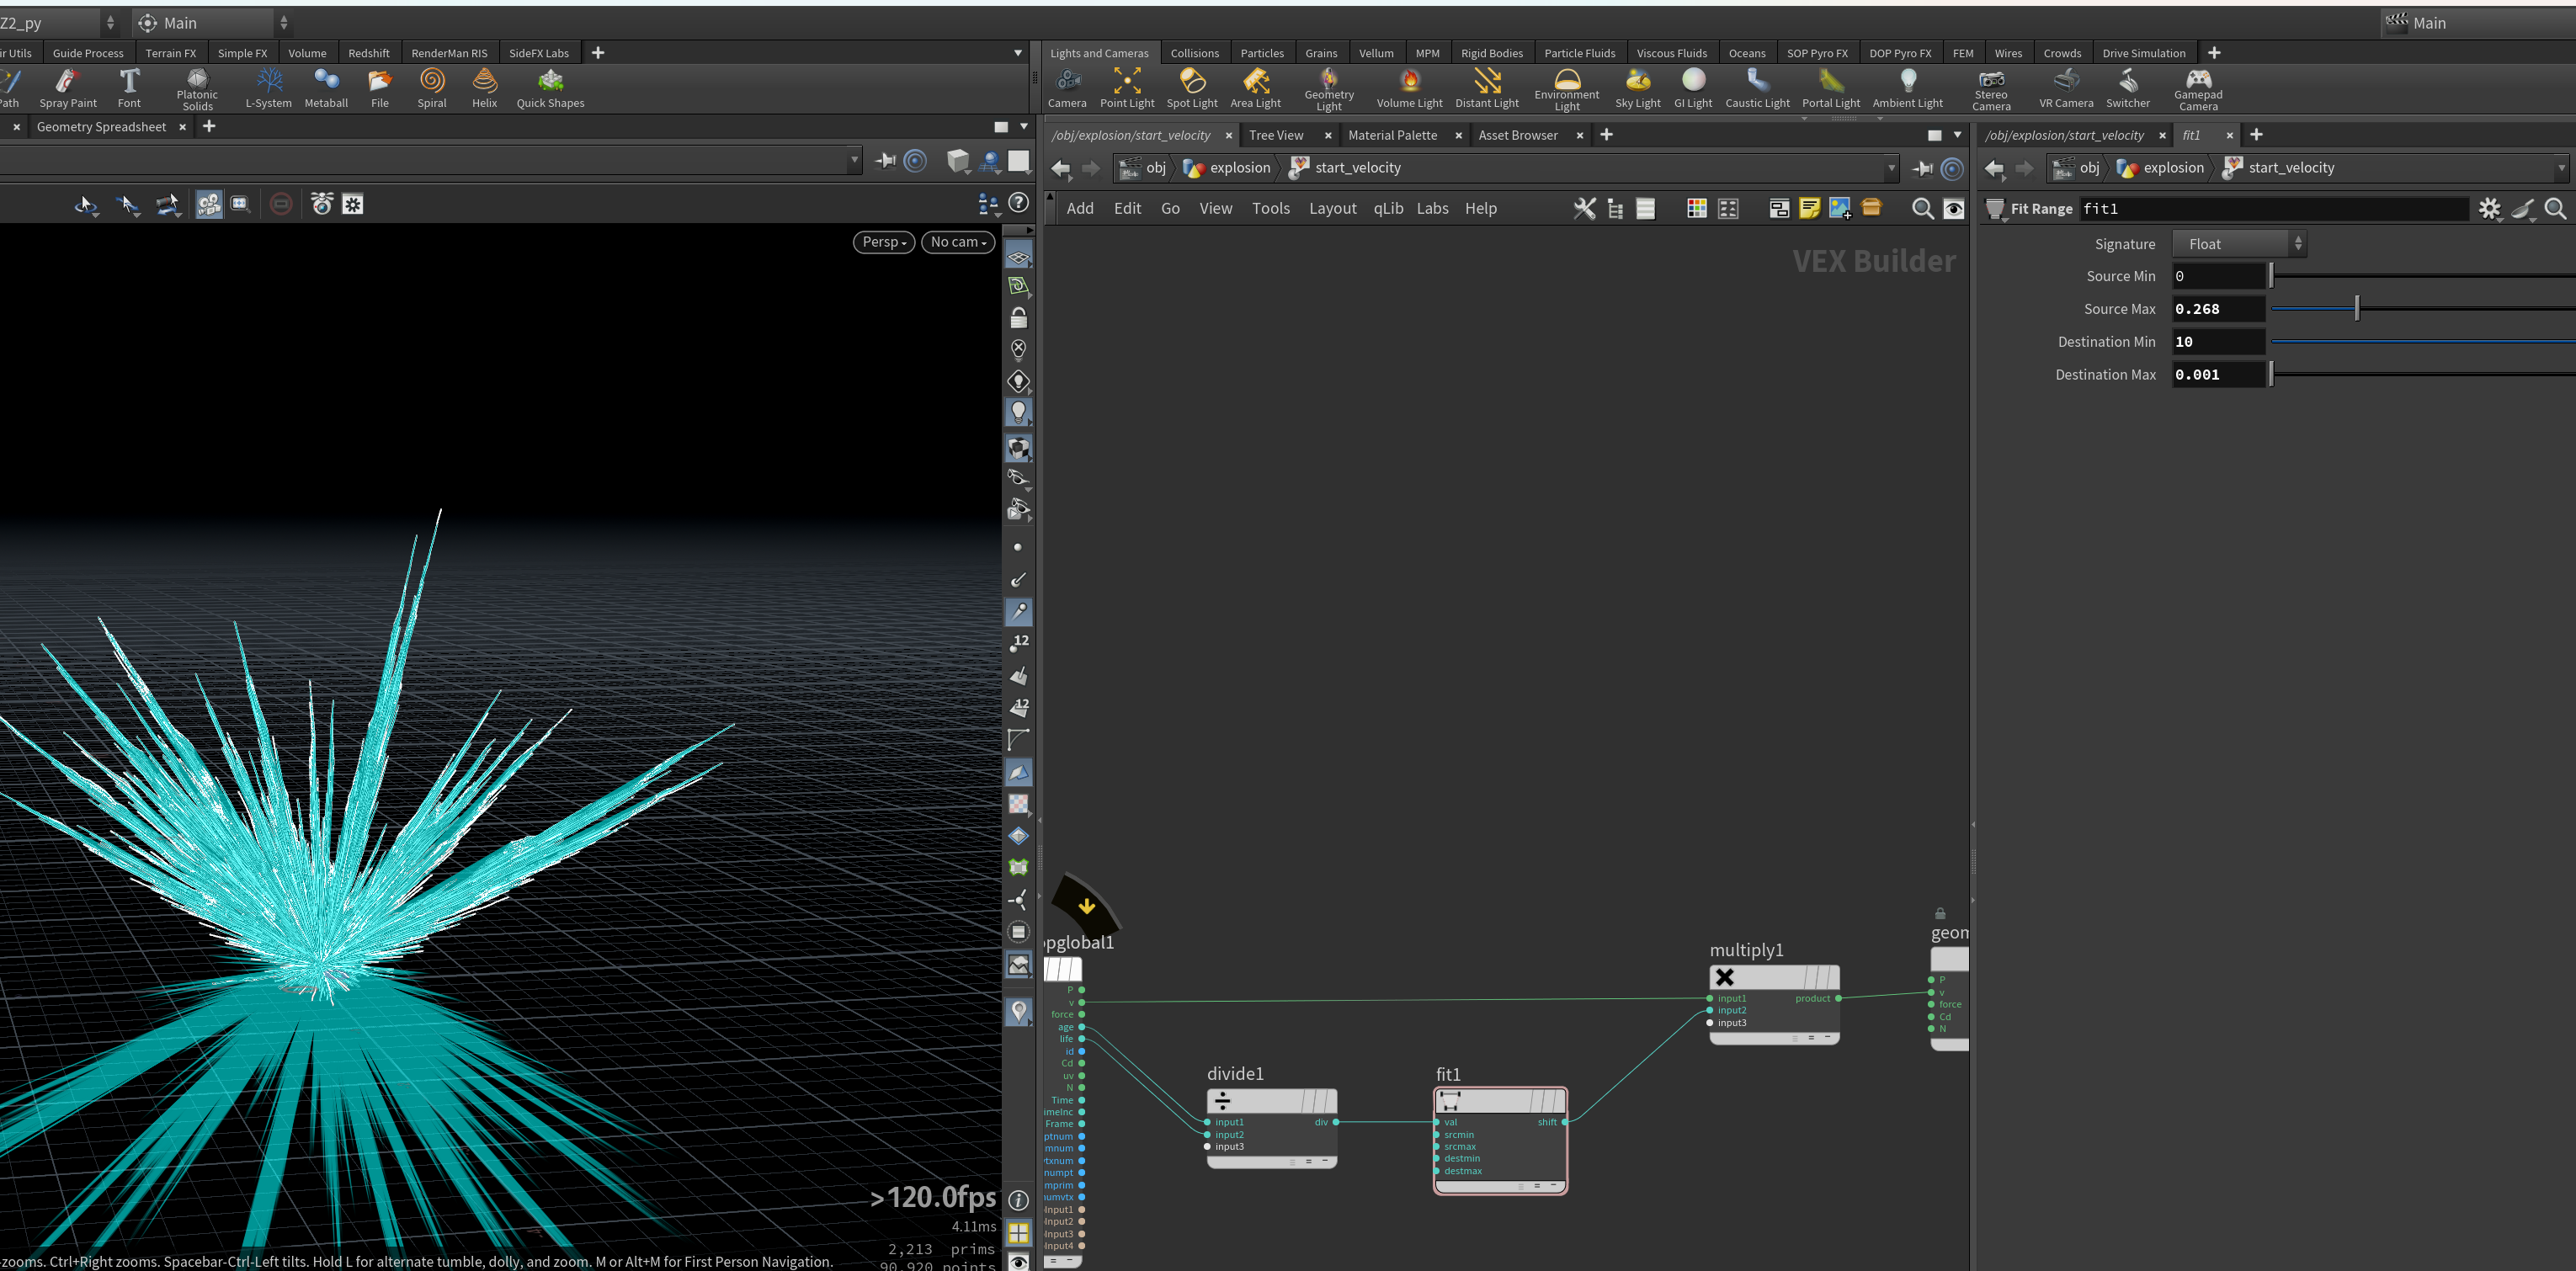Click the Metaball shelf tool

326,88
